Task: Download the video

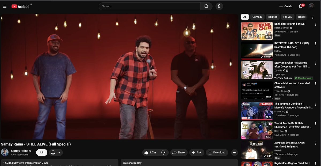Action: tap(217, 152)
